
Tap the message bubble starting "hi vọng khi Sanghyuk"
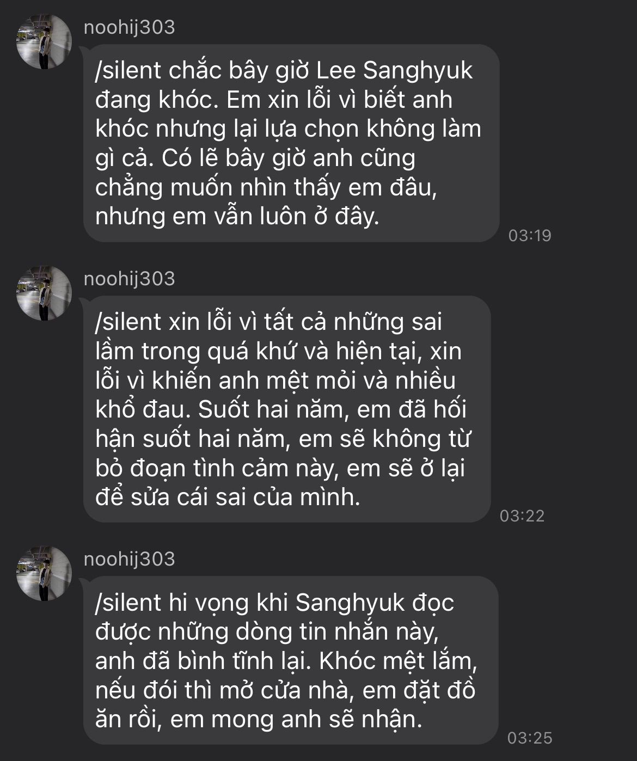[x=290, y=660]
